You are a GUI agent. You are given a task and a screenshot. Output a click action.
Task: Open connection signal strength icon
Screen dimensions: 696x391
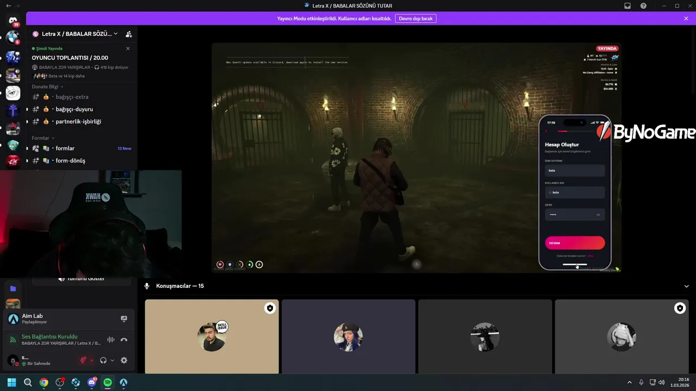click(x=13, y=340)
